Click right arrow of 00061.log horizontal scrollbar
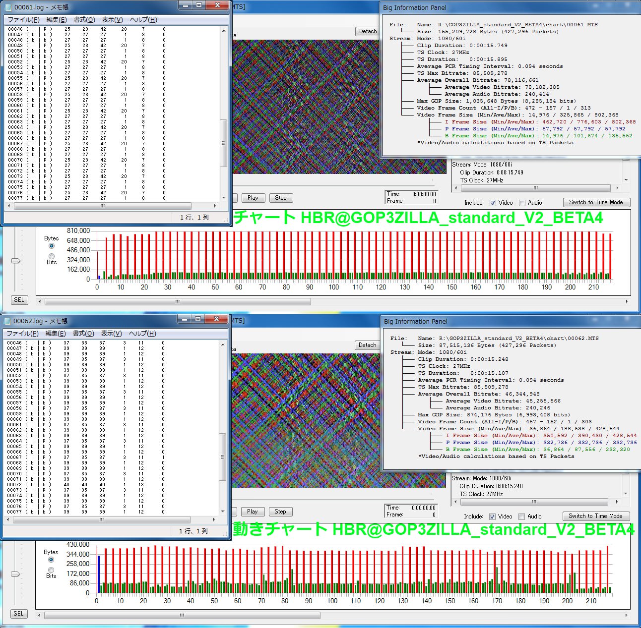Image resolution: width=641 pixels, height=628 pixels. point(215,206)
